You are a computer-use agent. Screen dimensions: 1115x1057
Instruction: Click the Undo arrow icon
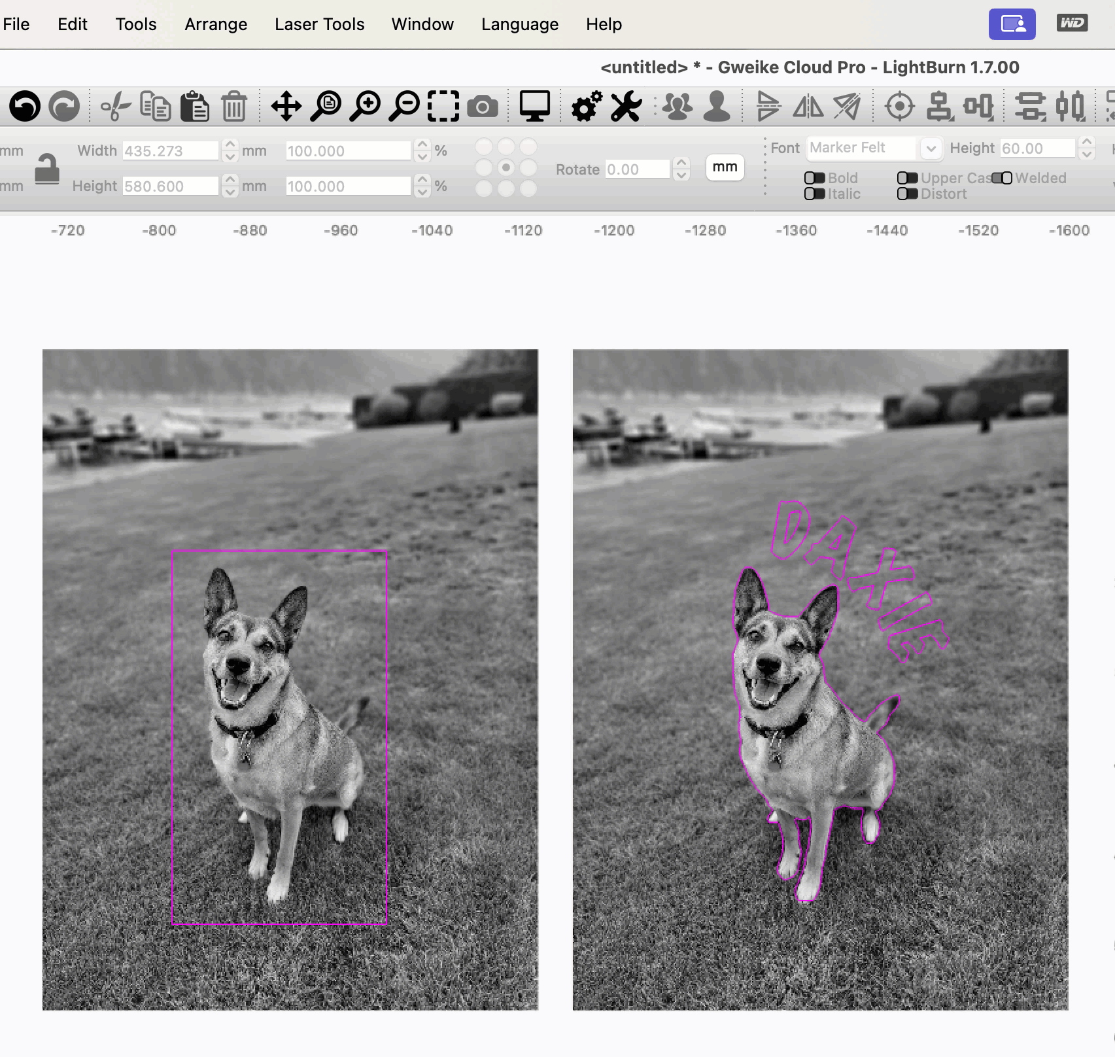pyautogui.click(x=25, y=106)
